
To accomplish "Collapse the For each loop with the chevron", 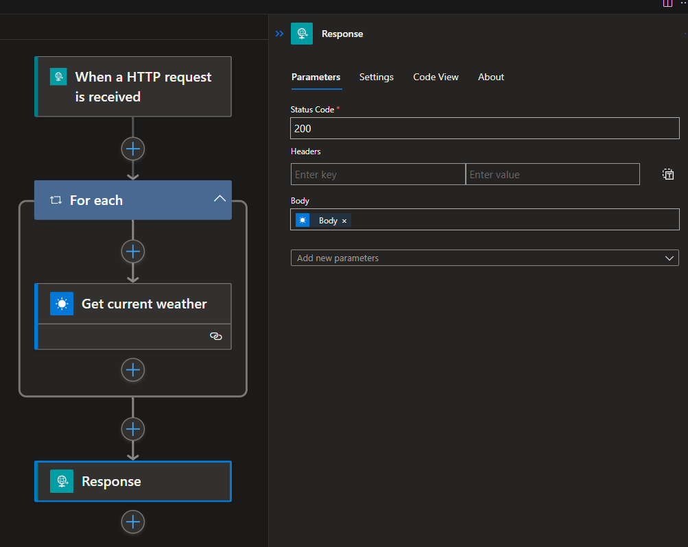I will tap(220, 199).
